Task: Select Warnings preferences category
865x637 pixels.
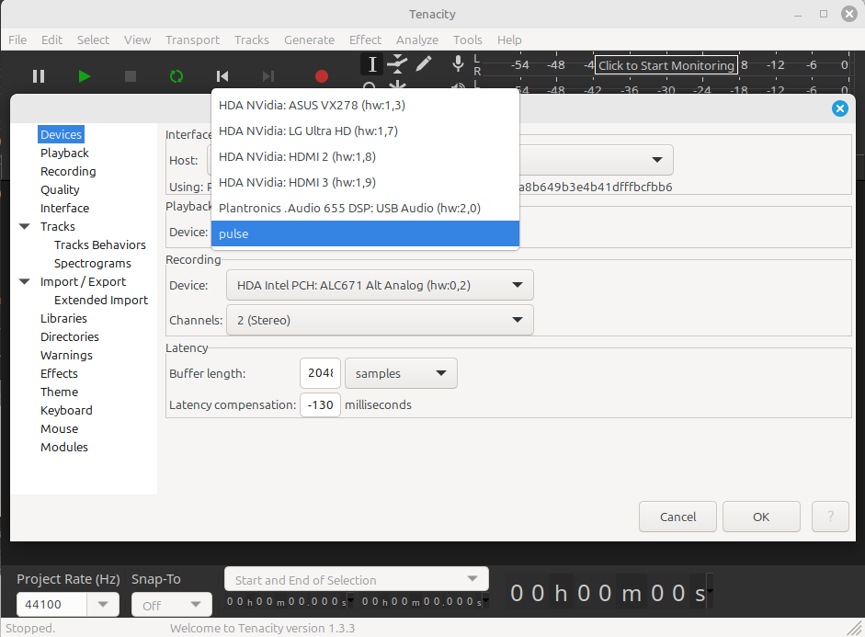Action: tap(66, 355)
